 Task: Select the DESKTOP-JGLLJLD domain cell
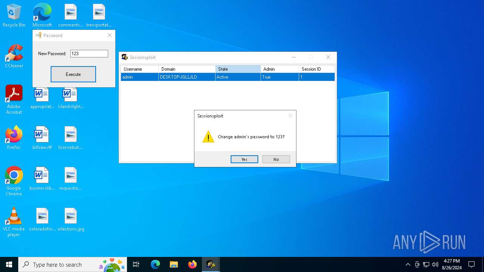pyautogui.click(x=187, y=77)
